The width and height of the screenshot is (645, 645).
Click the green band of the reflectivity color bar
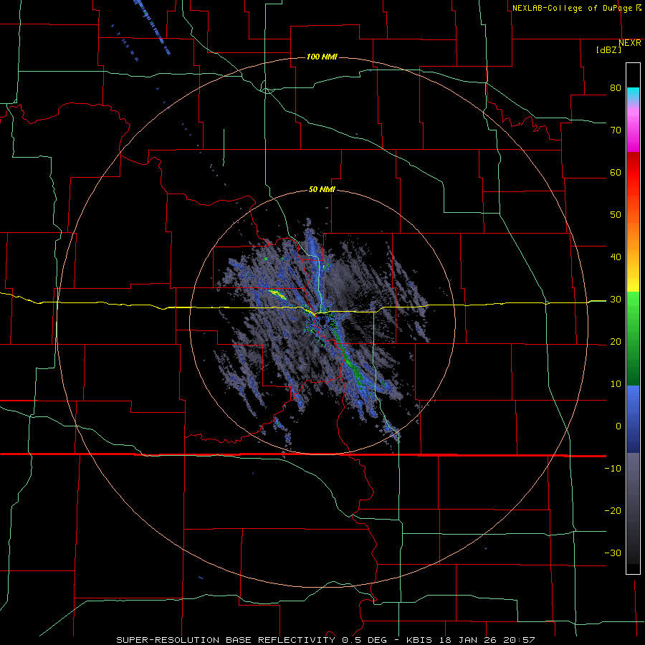633,338
